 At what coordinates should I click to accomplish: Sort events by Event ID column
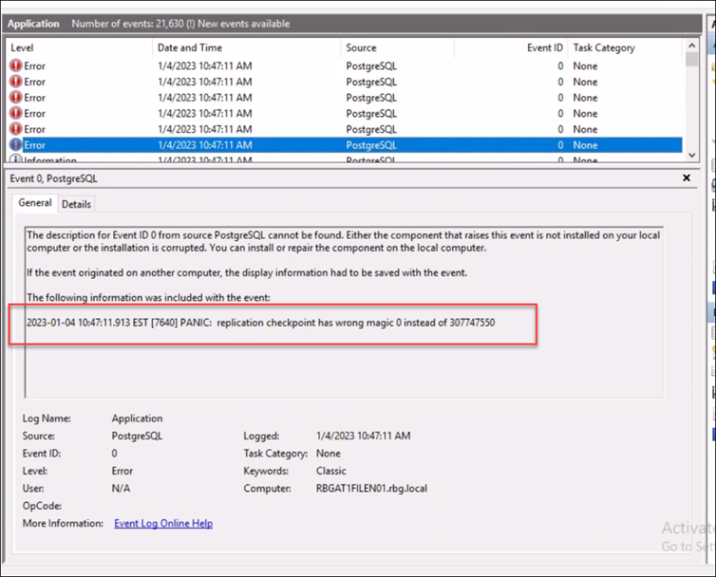tap(511, 47)
